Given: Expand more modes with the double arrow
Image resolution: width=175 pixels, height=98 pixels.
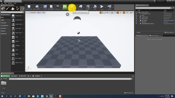Looking at the screenshot, I should [24, 9].
